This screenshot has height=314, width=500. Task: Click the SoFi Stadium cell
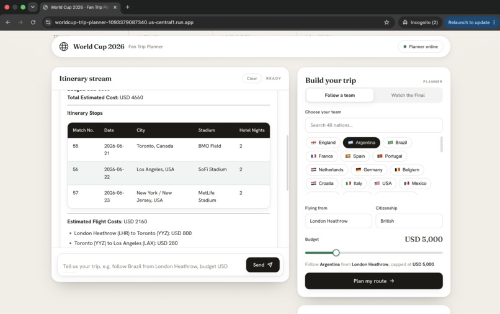point(212,169)
